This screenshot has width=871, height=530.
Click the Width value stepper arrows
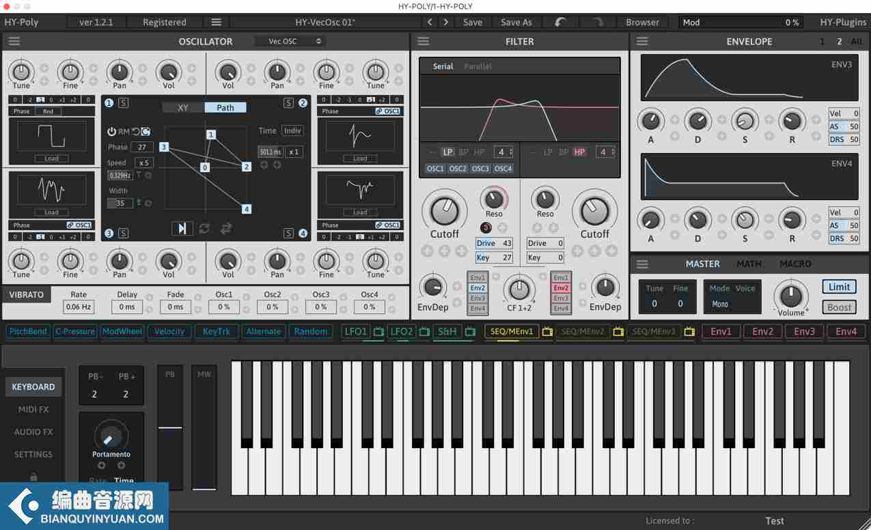(x=139, y=202)
